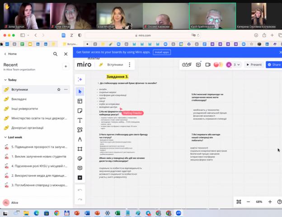Viewport: 282px width, 217px height.
Task: Open board 3. Поглиблення співпраці
Action: click(36, 185)
